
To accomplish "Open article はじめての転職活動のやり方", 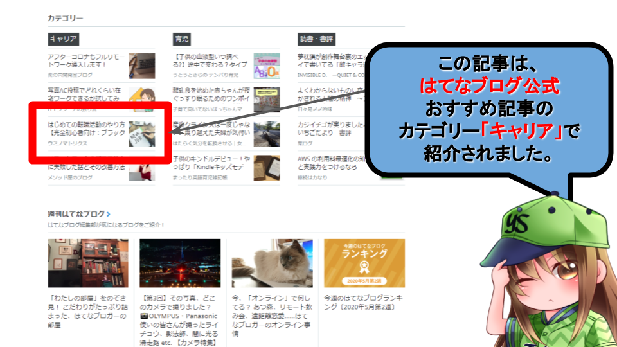I will pos(86,129).
